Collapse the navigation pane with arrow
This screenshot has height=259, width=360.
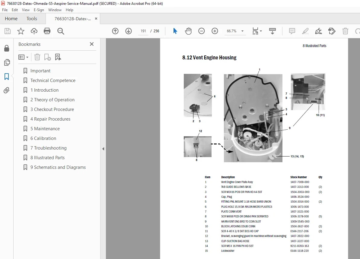(x=103, y=149)
